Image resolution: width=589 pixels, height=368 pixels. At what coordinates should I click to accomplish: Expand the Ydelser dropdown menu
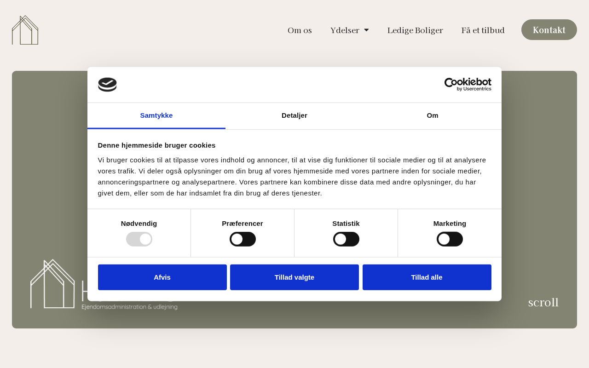pyautogui.click(x=349, y=30)
